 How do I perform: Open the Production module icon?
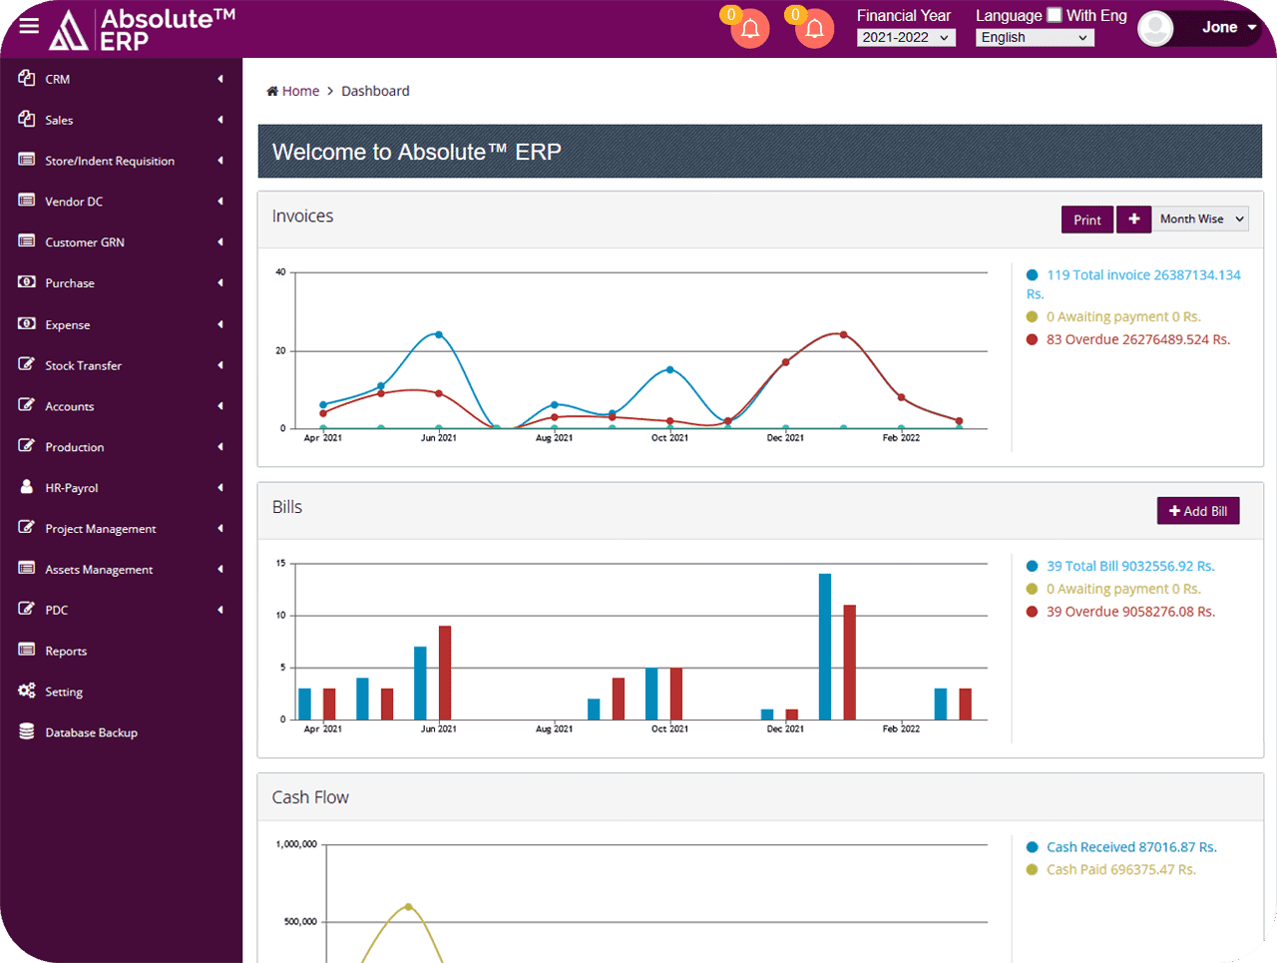(26, 446)
